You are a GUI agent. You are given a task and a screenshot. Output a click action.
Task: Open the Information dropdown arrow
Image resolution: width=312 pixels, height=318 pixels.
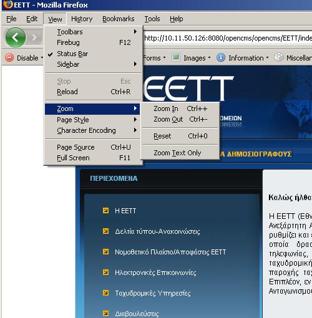click(x=268, y=57)
